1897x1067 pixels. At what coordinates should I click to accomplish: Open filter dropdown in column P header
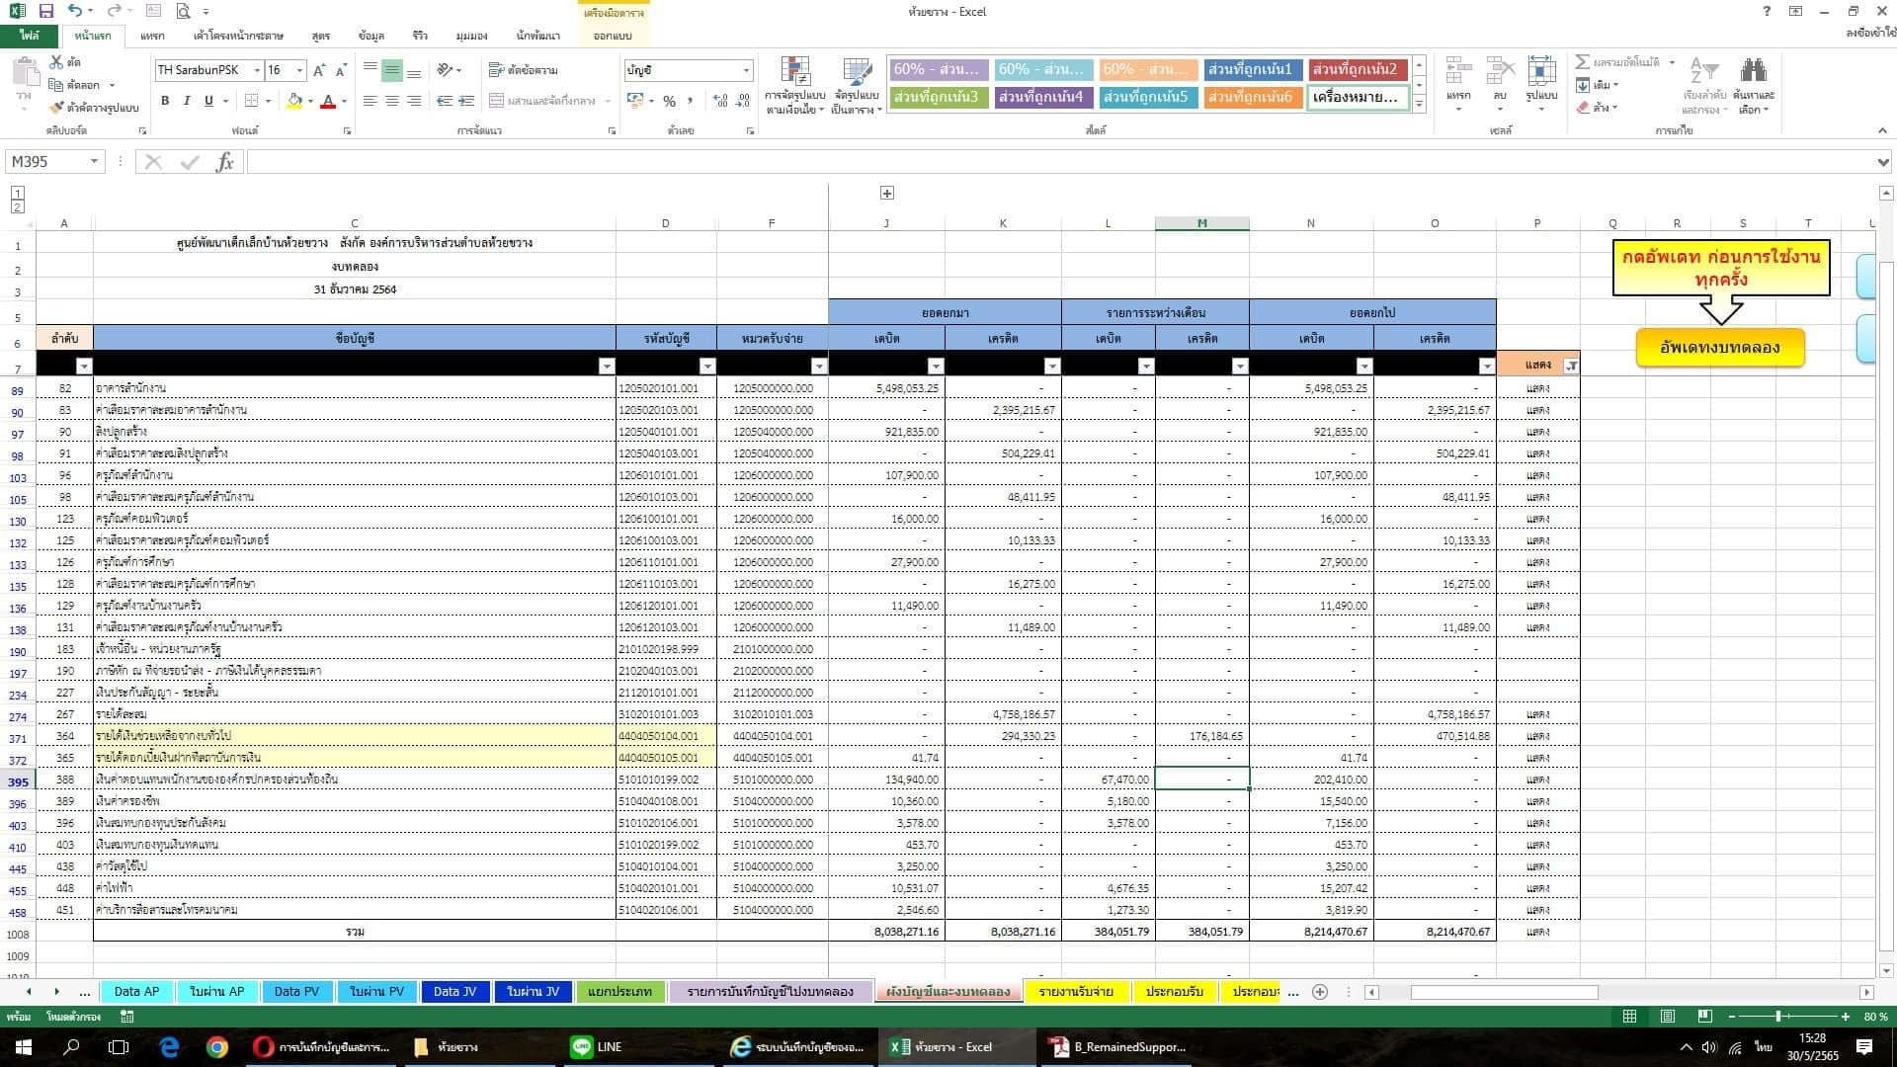click(x=1571, y=366)
